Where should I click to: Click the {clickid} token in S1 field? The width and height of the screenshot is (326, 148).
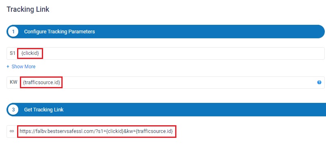click(x=30, y=53)
